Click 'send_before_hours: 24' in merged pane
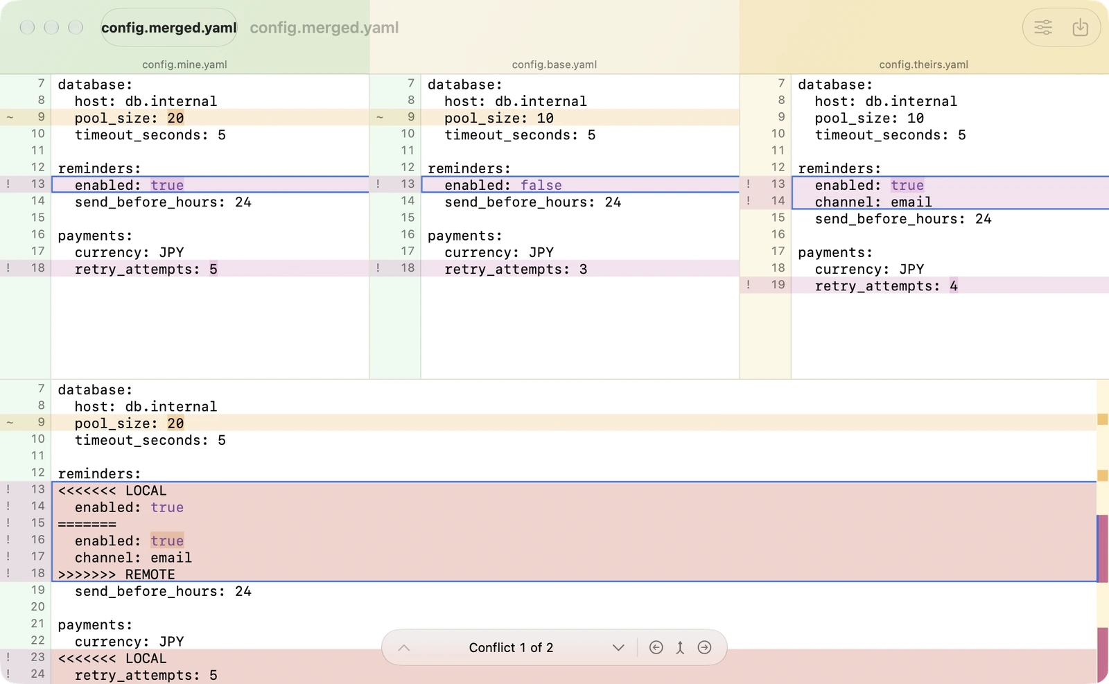This screenshot has width=1109, height=684. 163,591
